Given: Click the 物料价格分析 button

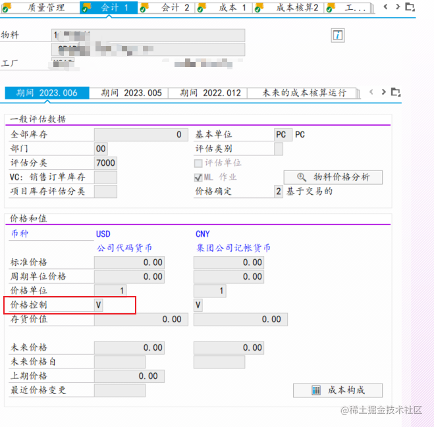Looking at the screenshot, I should tap(333, 177).
